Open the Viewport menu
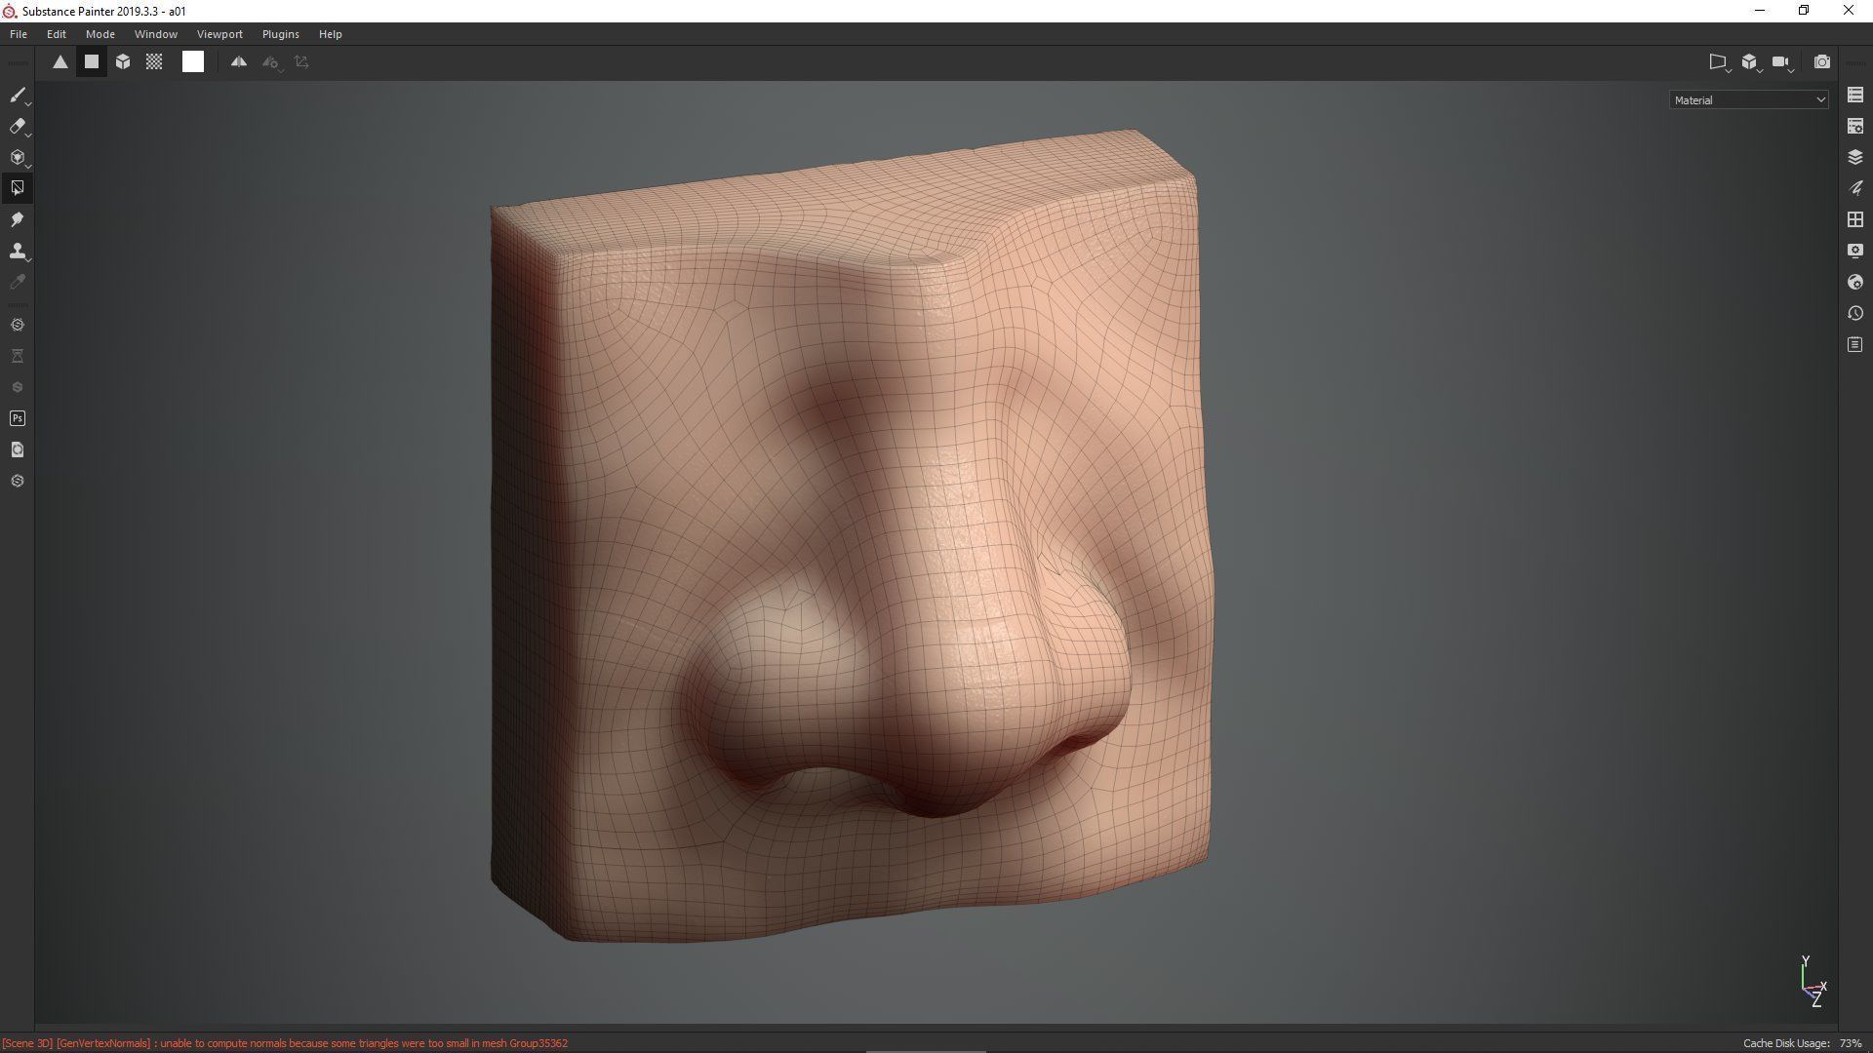The height and width of the screenshot is (1053, 1873). tap(219, 34)
